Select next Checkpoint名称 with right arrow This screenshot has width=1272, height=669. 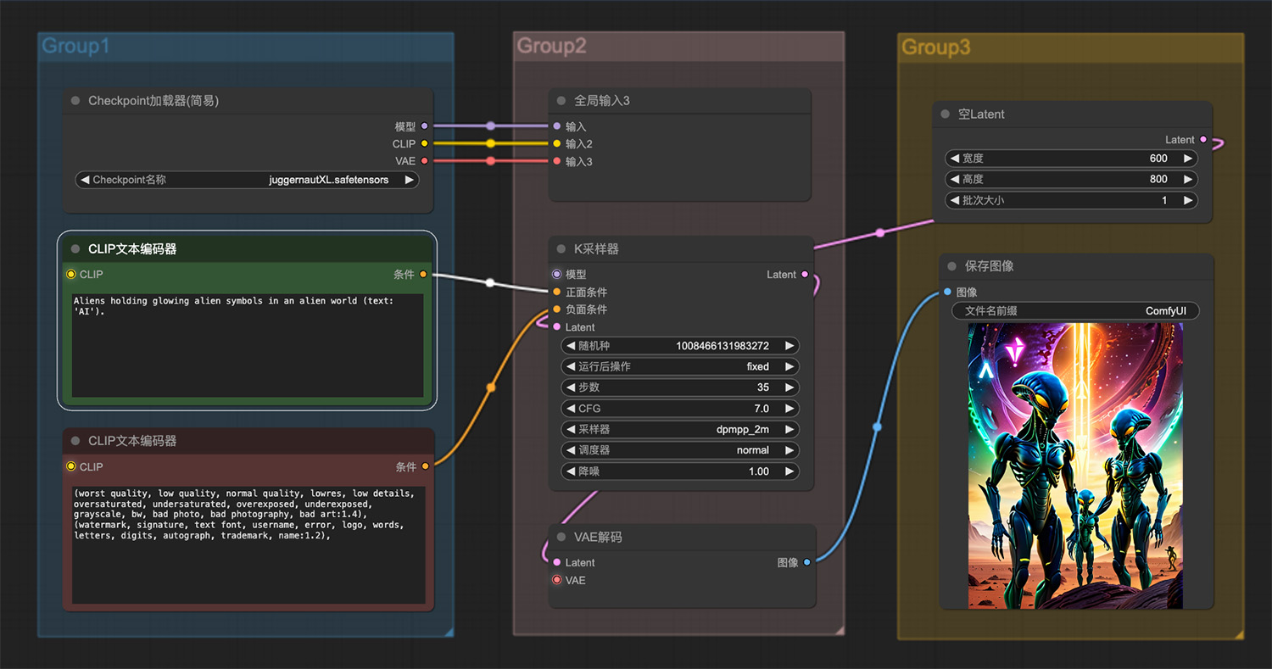(410, 180)
